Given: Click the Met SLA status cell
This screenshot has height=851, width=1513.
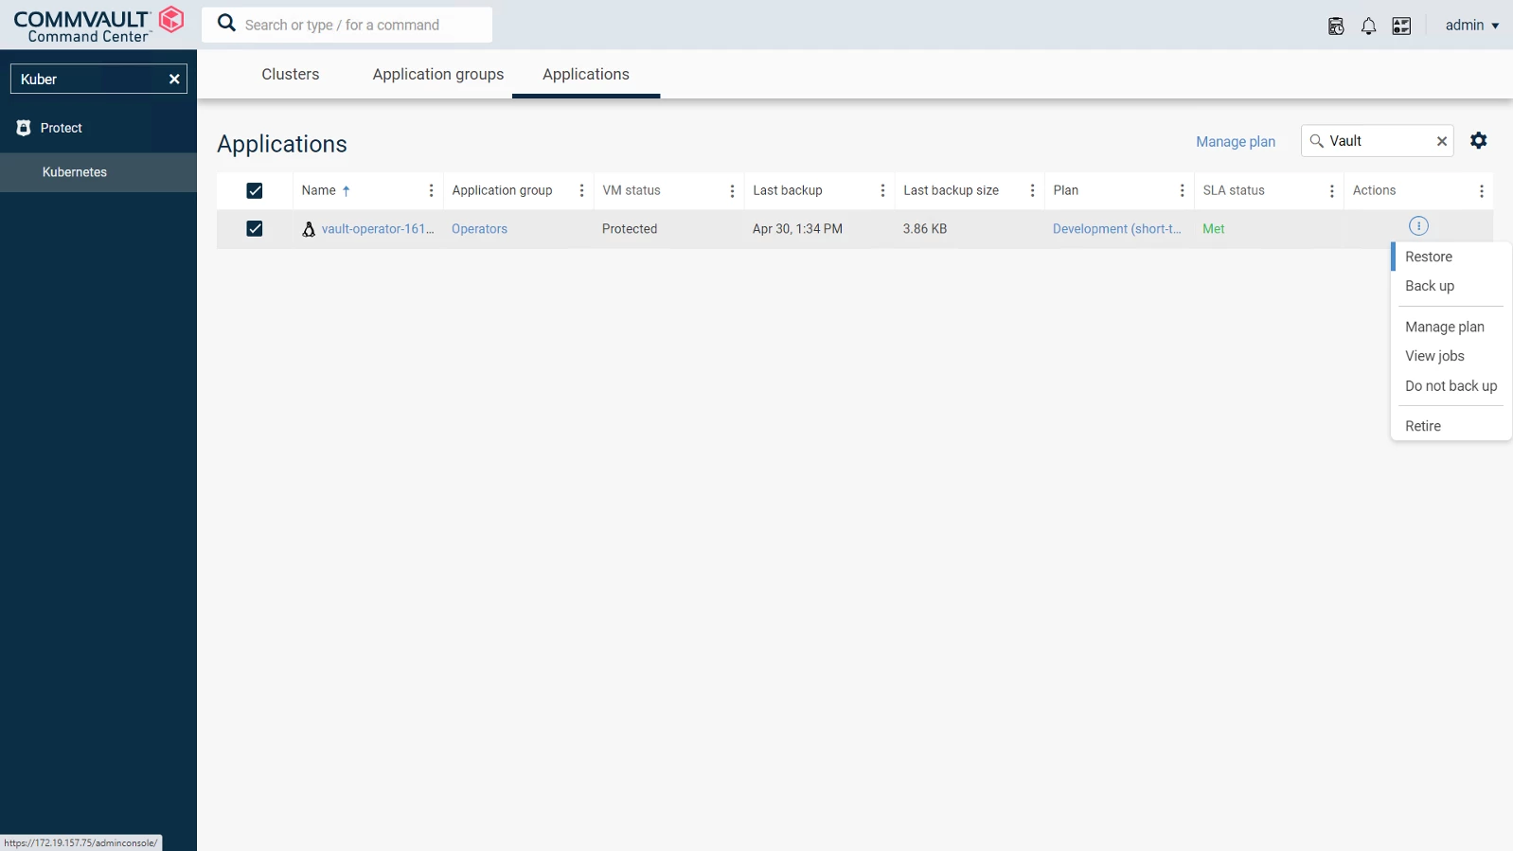Looking at the screenshot, I should click(x=1214, y=229).
